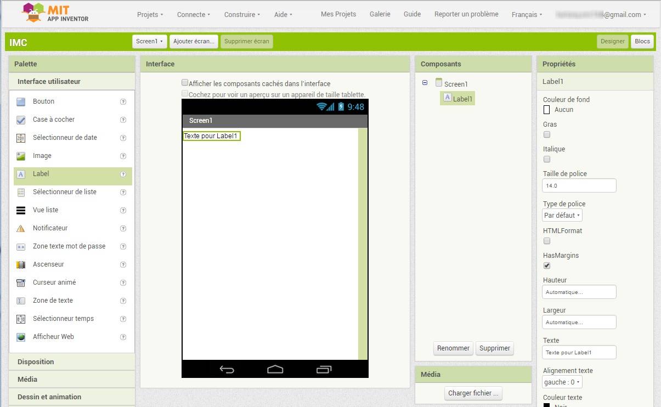Screen dimensions: 661x407
Task: Pick the Ascenseur component icon
Action: tap(21, 264)
